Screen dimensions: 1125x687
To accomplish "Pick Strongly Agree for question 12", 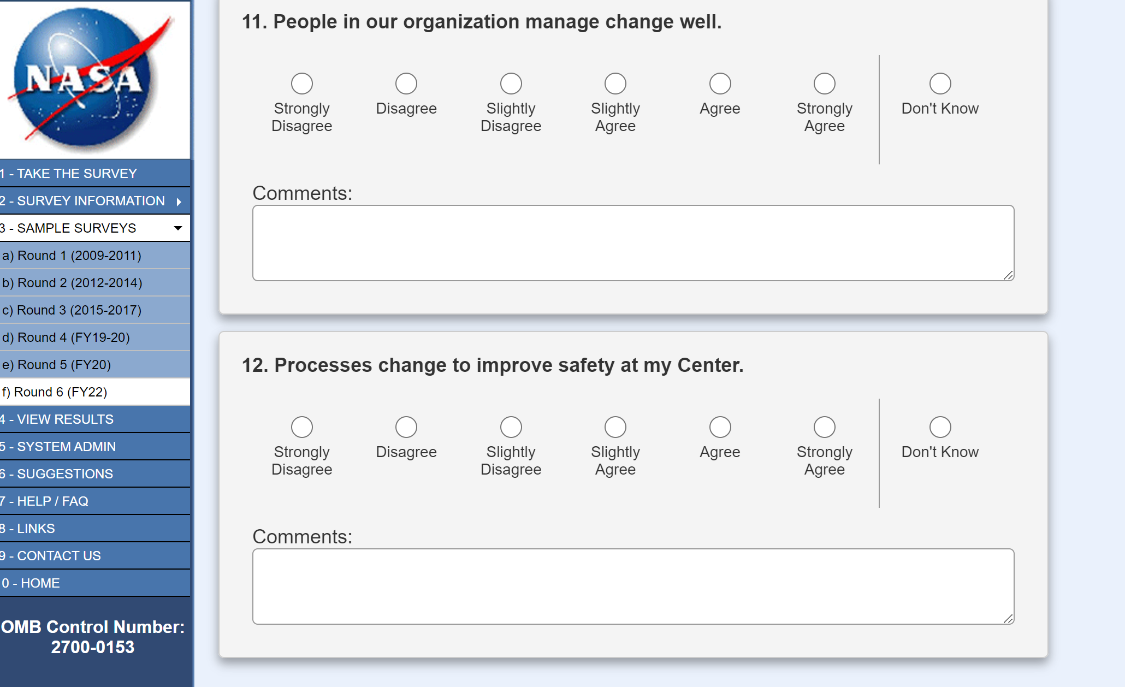I will click(x=824, y=427).
